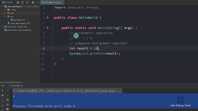Click the src folder icon
This screenshot has height=111, width=198.
[x=9, y=16]
